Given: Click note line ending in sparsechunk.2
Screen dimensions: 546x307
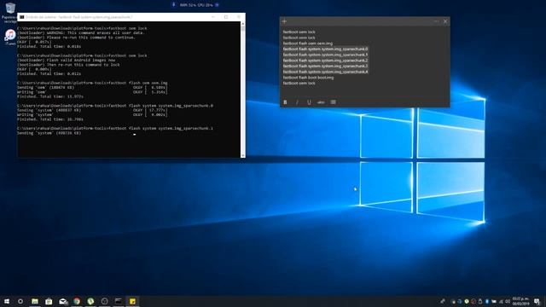Looking at the screenshot, I should point(325,61).
